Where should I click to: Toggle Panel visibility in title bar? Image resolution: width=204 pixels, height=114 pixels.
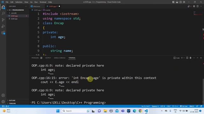click(177, 2)
